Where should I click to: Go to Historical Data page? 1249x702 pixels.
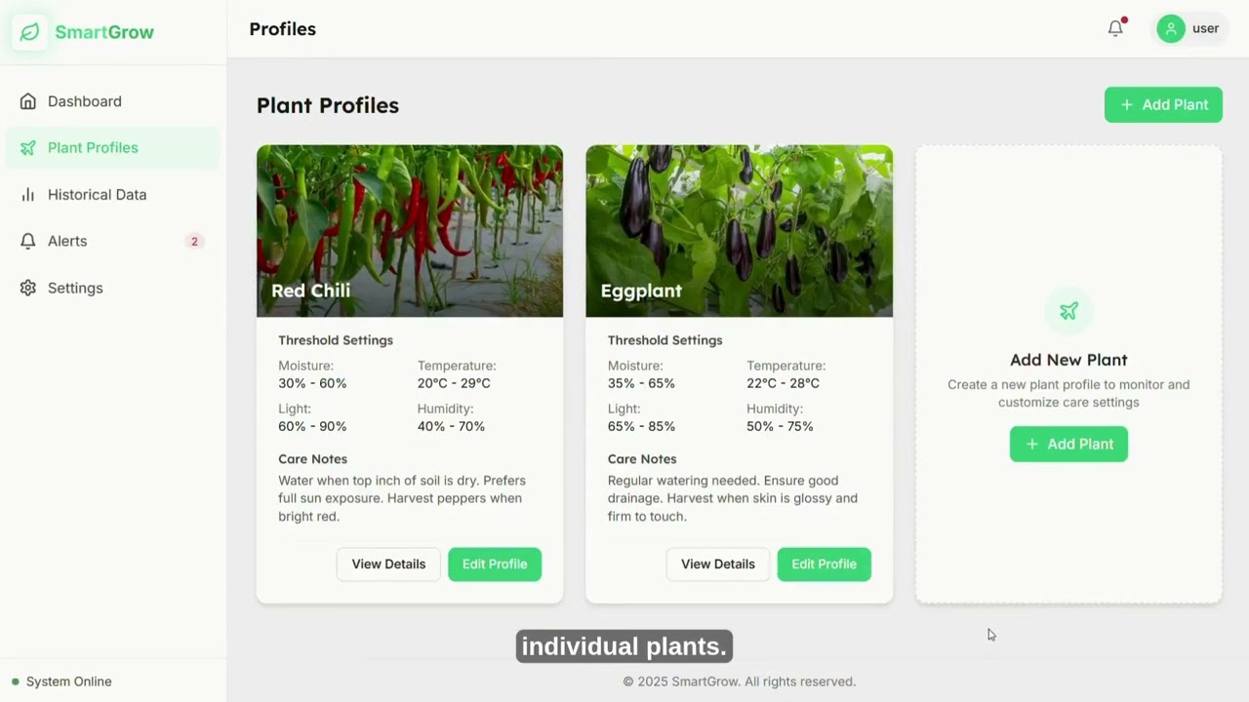(x=97, y=195)
